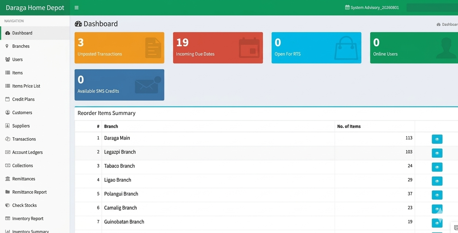458x233 pixels.
Task: Click the Collections icon in sidebar
Action: coord(8,166)
